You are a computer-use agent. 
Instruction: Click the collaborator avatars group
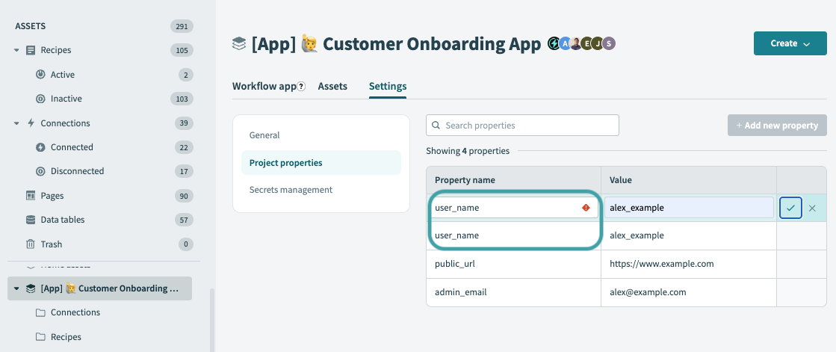pyautogui.click(x=581, y=44)
